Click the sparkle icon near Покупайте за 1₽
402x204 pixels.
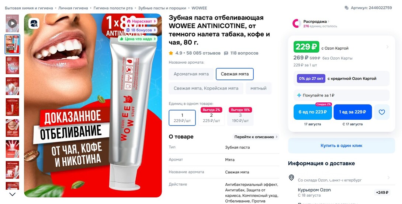[x=299, y=95]
